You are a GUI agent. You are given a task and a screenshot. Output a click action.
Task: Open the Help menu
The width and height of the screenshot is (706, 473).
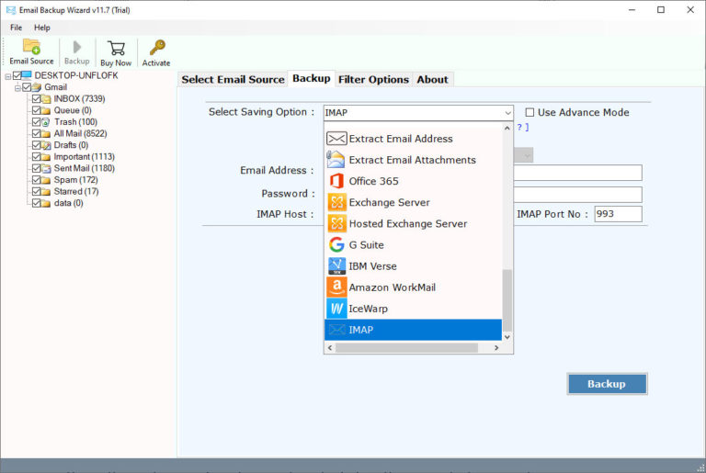tap(42, 28)
